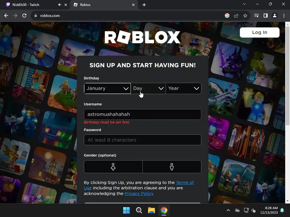This screenshot has width=290, height=217.
Task: Open Windows Search from taskbar
Action: [x=139, y=210]
